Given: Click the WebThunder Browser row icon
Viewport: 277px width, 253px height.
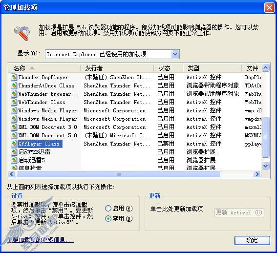Looking at the screenshot, I should click(14, 94).
